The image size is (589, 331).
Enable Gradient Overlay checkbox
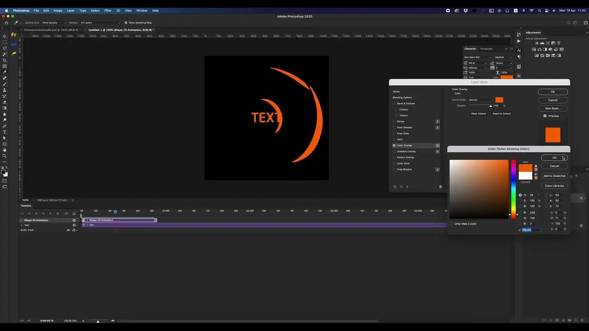(x=394, y=151)
